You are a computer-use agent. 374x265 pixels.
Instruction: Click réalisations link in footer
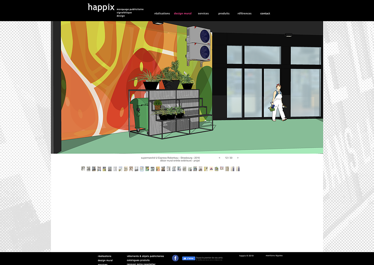104,256
